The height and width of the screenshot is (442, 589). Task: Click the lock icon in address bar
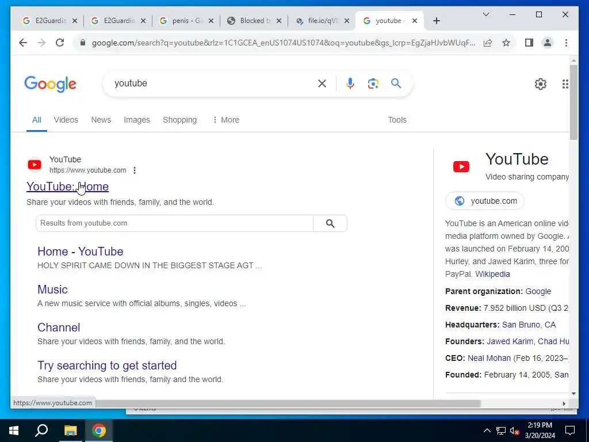[x=83, y=43]
